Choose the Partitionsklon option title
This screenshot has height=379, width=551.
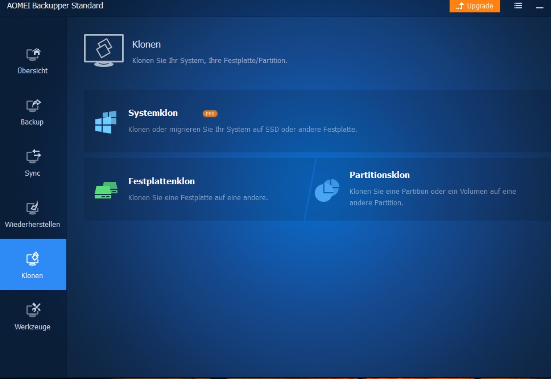379,175
